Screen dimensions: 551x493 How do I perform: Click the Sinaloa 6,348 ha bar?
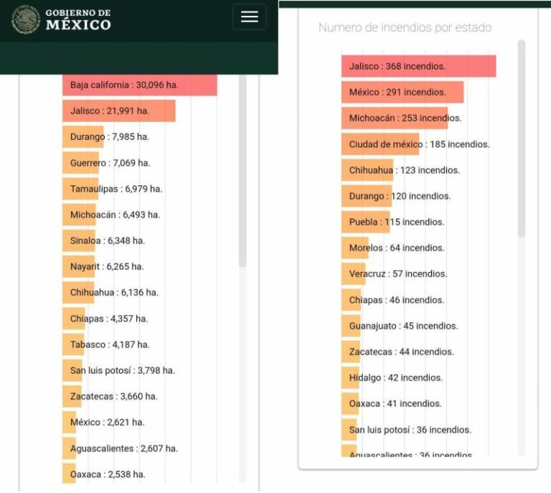[x=79, y=240]
